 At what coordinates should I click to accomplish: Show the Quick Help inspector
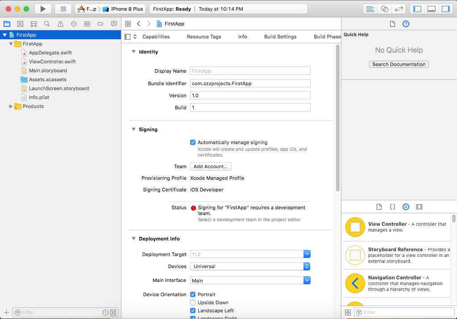tap(406, 24)
